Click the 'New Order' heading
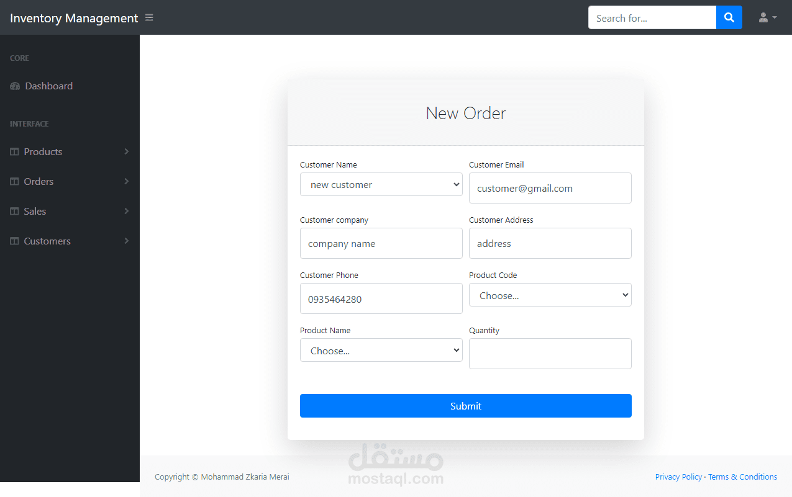This screenshot has width=792, height=497. click(x=466, y=114)
